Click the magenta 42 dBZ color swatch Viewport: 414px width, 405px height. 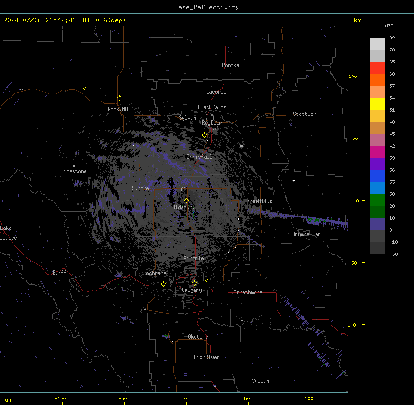tap(377, 152)
